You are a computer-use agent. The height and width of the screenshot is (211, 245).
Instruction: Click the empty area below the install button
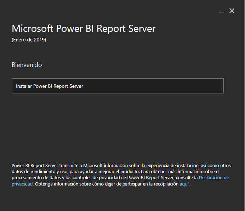point(118,126)
